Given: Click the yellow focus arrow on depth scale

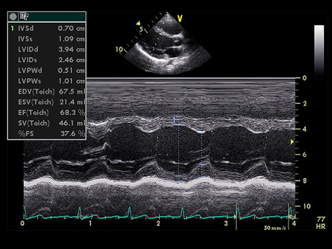Looking at the screenshot, I should click(x=292, y=142).
